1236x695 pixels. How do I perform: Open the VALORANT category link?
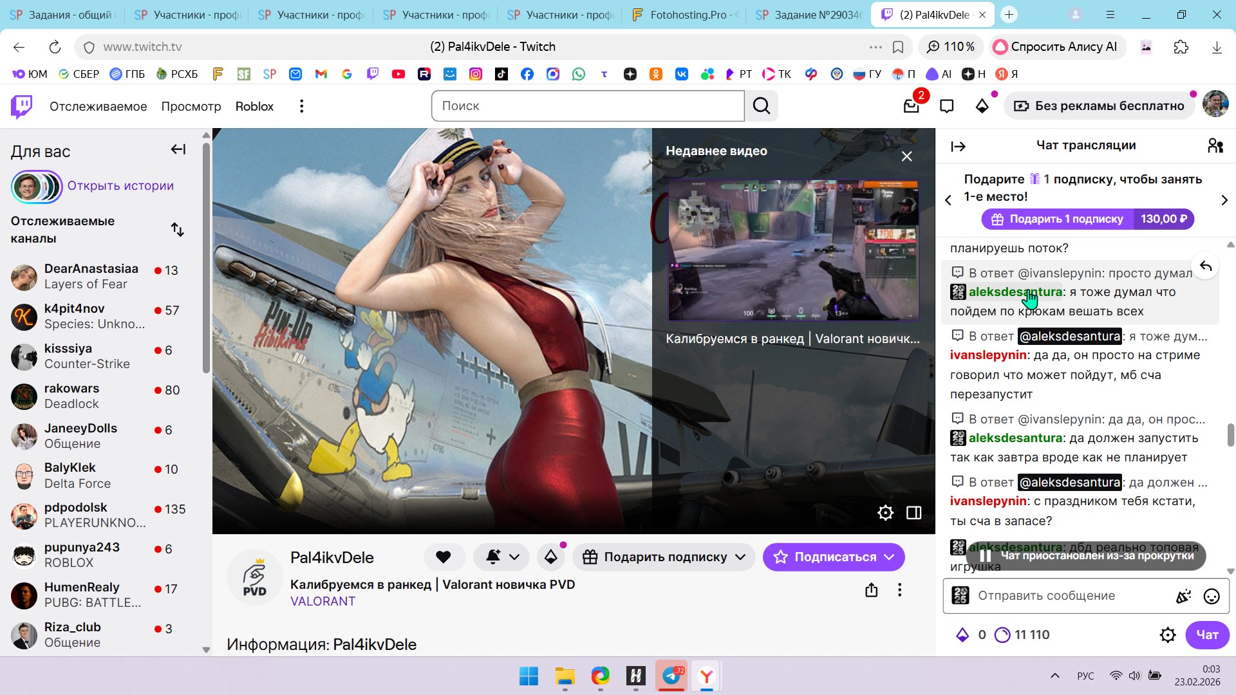(x=323, y=602)
